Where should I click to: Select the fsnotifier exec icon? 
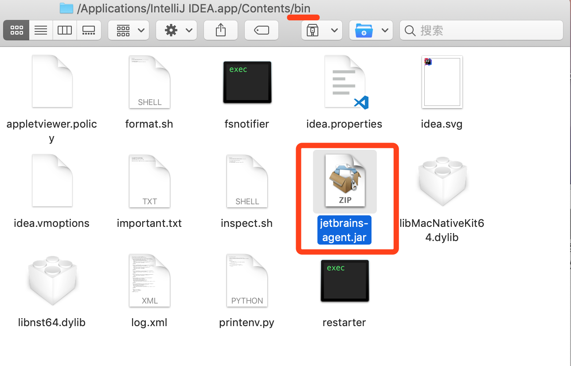click(x=247, y=82)
